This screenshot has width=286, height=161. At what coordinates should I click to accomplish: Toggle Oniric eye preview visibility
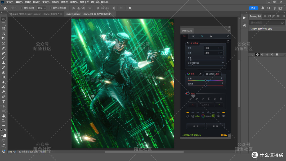(224, 116)
